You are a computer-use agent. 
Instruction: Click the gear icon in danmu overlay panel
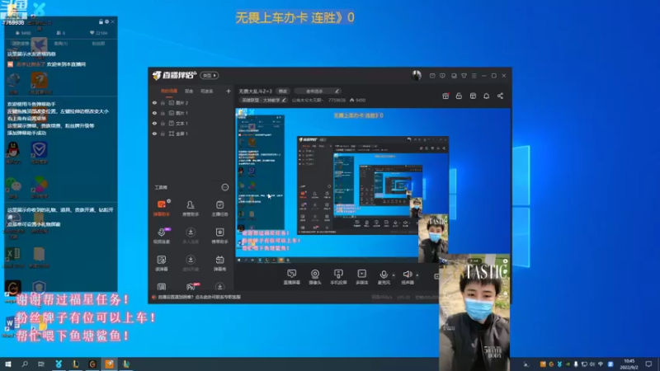(x=107, y=21)
